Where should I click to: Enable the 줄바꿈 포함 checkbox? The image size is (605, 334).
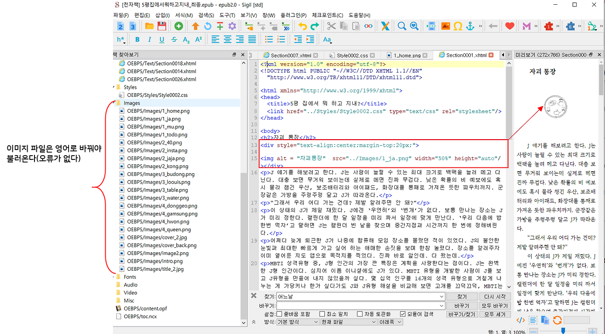(279, 314)
